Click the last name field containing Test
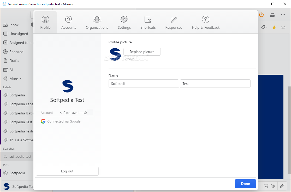 pyautogui.click(x=215, y=84)
